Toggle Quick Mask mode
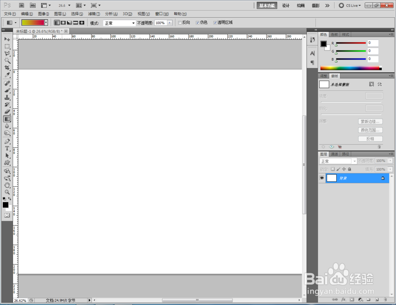Image resolution: width=396 pixels, height=305 pixels. (x=7, y=215)
